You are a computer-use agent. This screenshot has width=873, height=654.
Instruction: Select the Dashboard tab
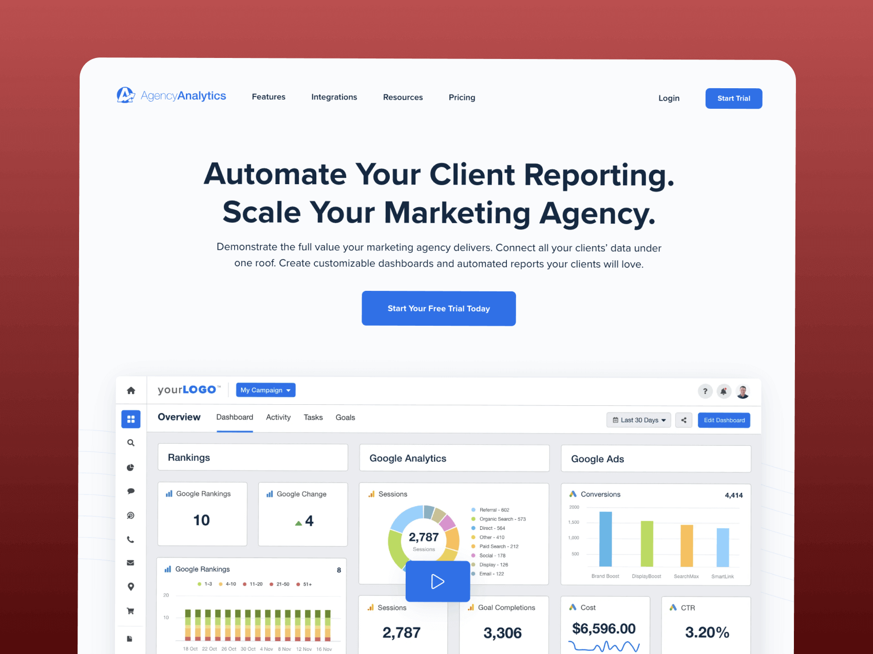[235, 418]
